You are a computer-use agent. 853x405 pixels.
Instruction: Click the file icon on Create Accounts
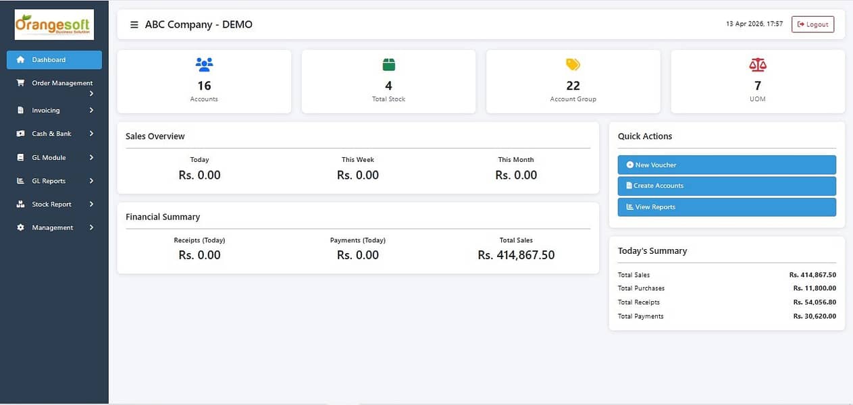629,186
